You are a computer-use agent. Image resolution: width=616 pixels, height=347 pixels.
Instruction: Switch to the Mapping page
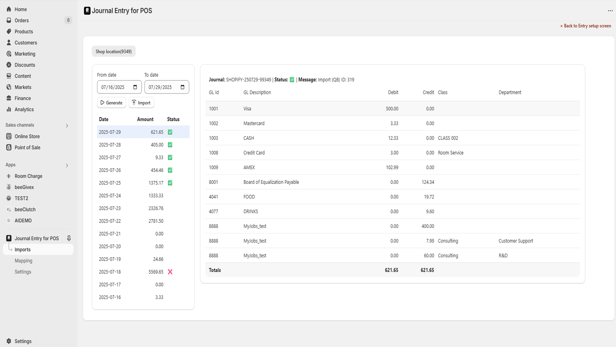[x=23, y=261]
